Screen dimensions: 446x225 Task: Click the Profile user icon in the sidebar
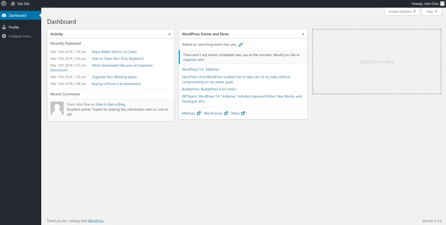[4, 27]
